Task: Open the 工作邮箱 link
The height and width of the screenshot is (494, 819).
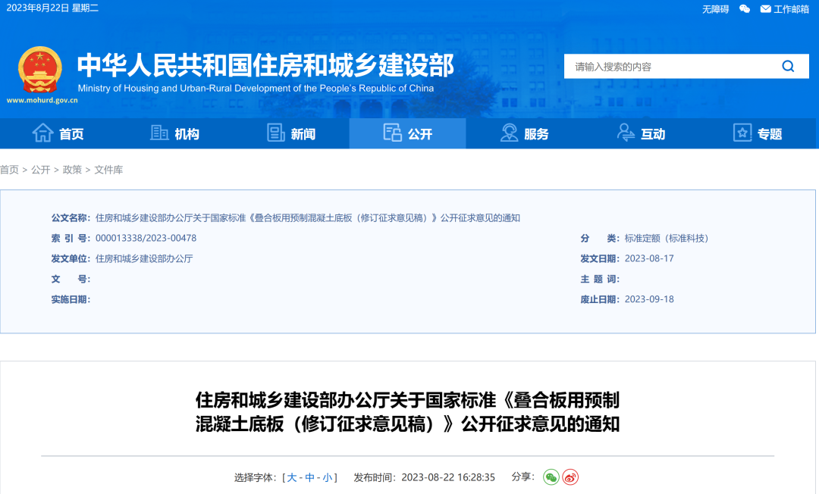Action: coord(791,9)
